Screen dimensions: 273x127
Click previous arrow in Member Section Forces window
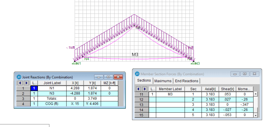pyautogui.click(x=139, y=89)
